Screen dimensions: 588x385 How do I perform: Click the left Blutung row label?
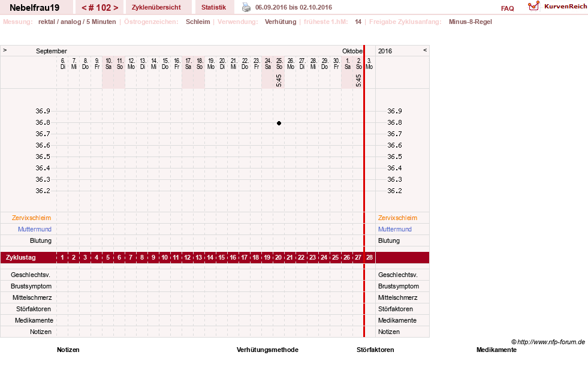point(41,240)
